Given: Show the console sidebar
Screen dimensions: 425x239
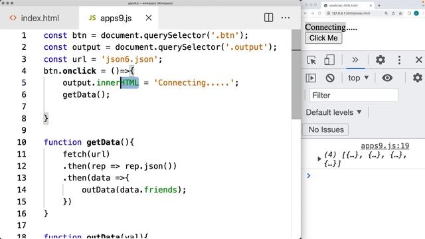Looking at the screenshot, I should pyautogui.click(x=311, y=78).
